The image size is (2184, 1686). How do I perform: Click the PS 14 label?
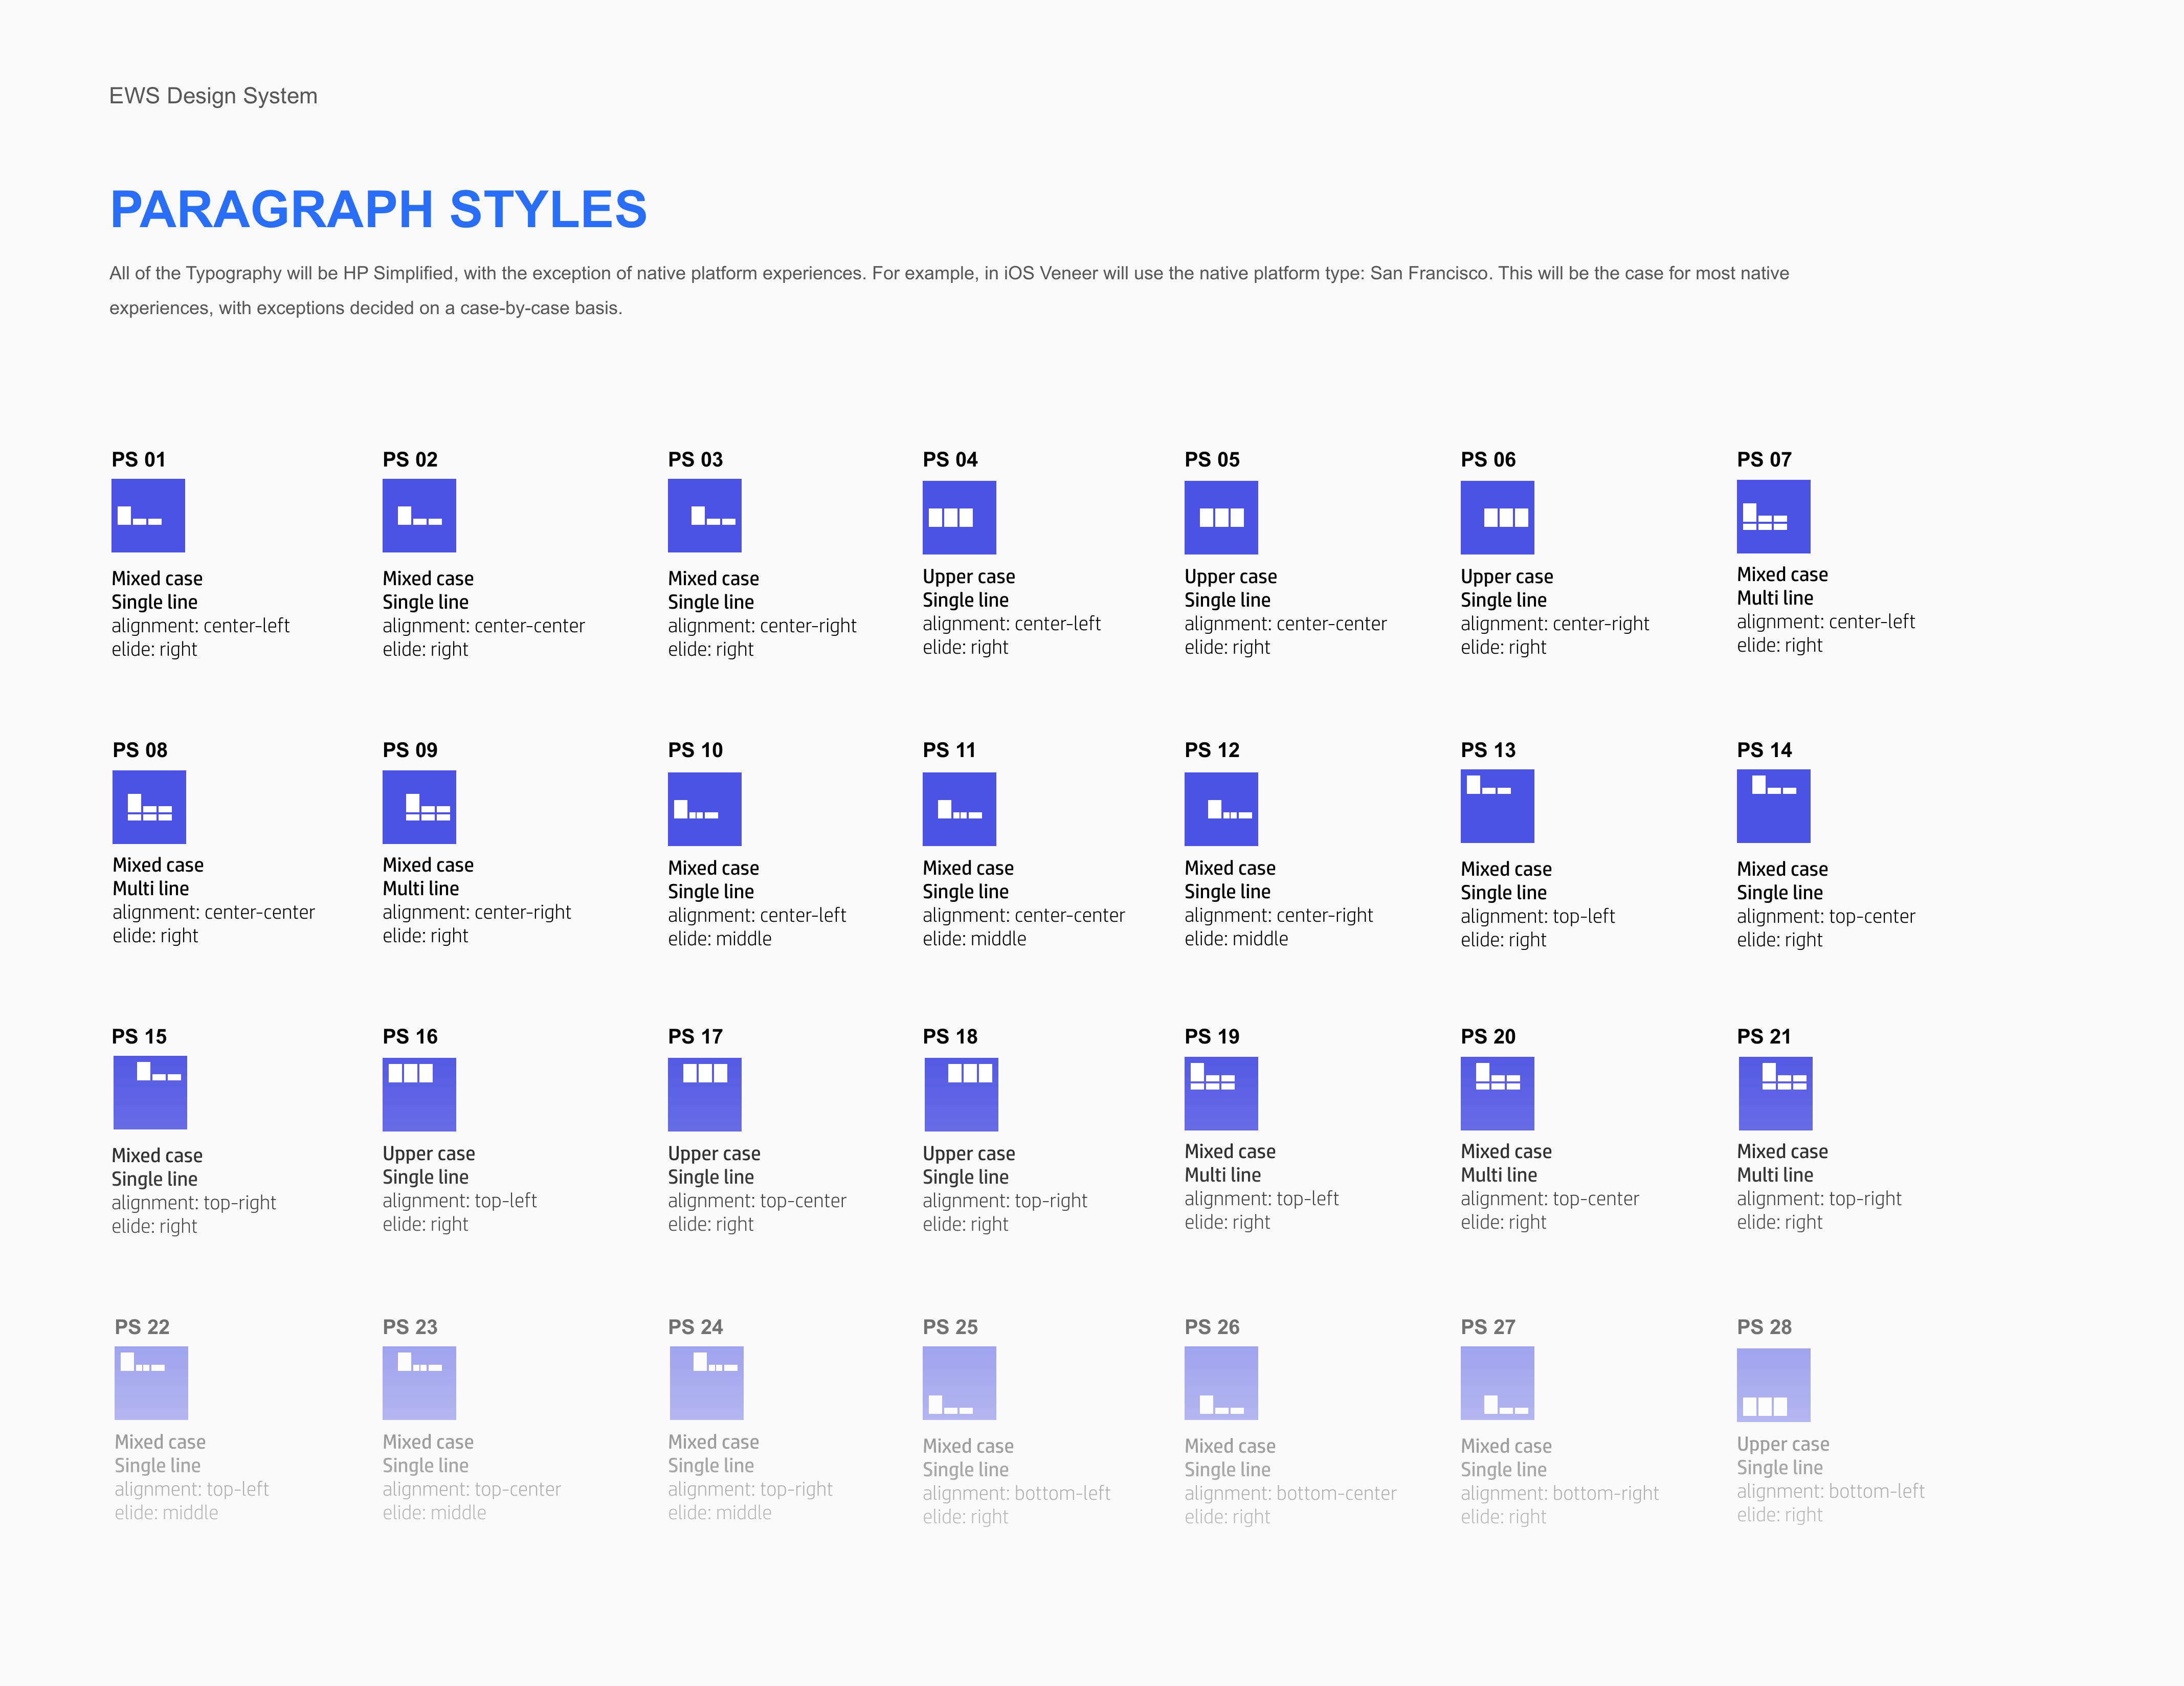click(x=1764, y=750)
